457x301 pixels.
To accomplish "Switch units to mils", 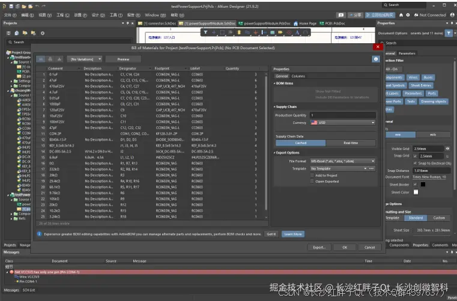I will tap(433, 135).
